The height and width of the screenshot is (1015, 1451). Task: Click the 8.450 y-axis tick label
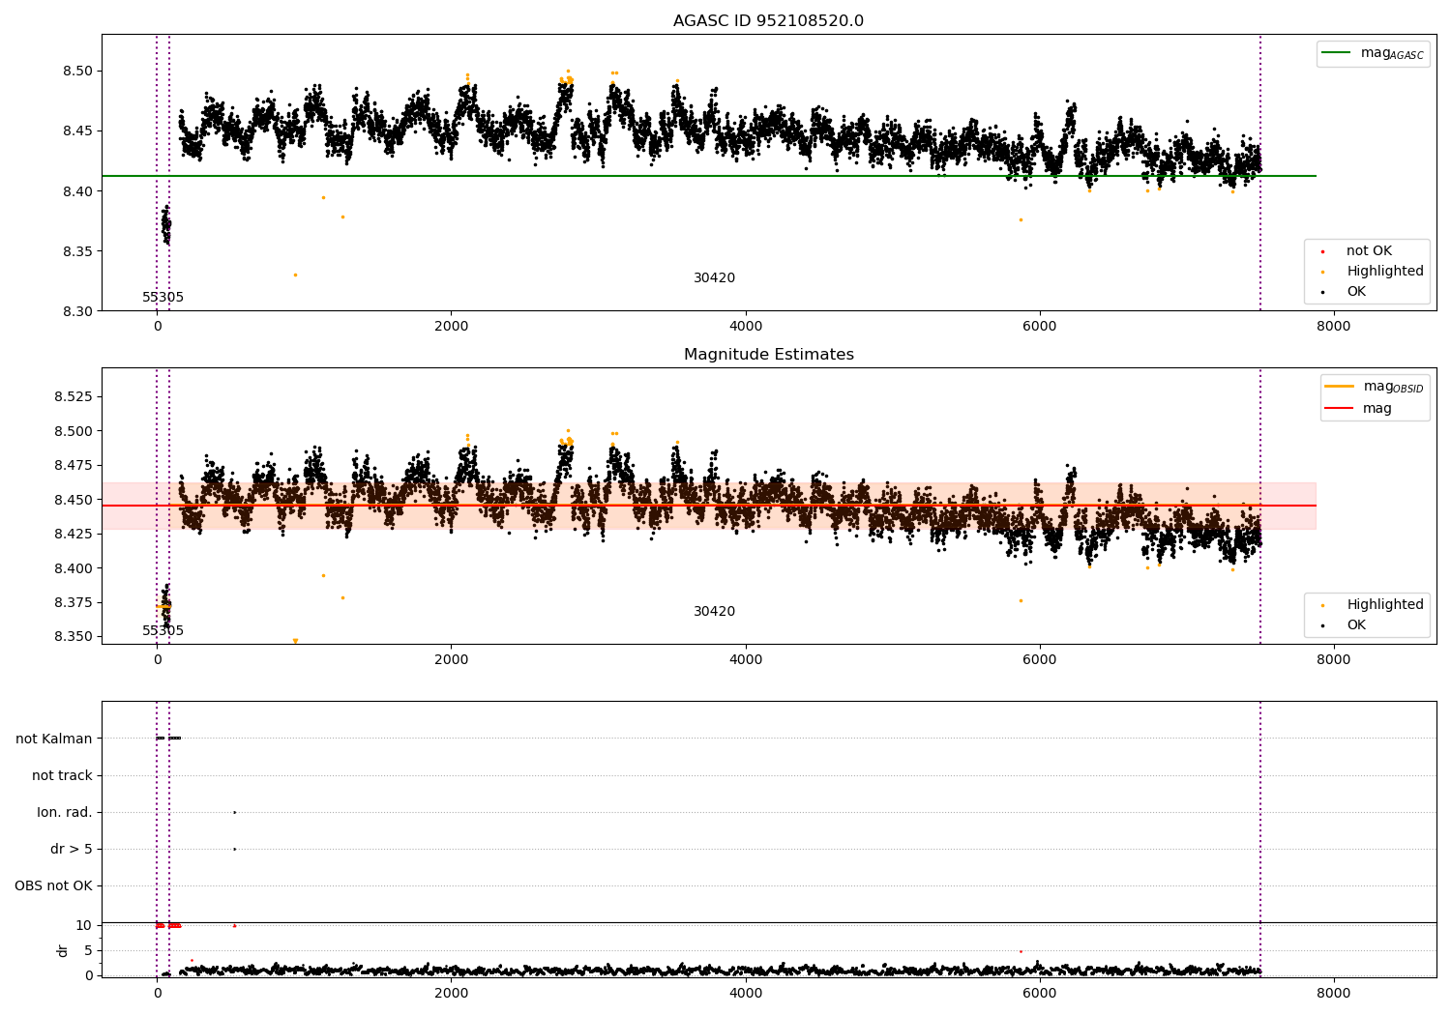coord(74,500)
